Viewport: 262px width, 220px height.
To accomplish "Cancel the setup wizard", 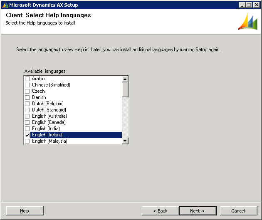I will click(238, 211).
